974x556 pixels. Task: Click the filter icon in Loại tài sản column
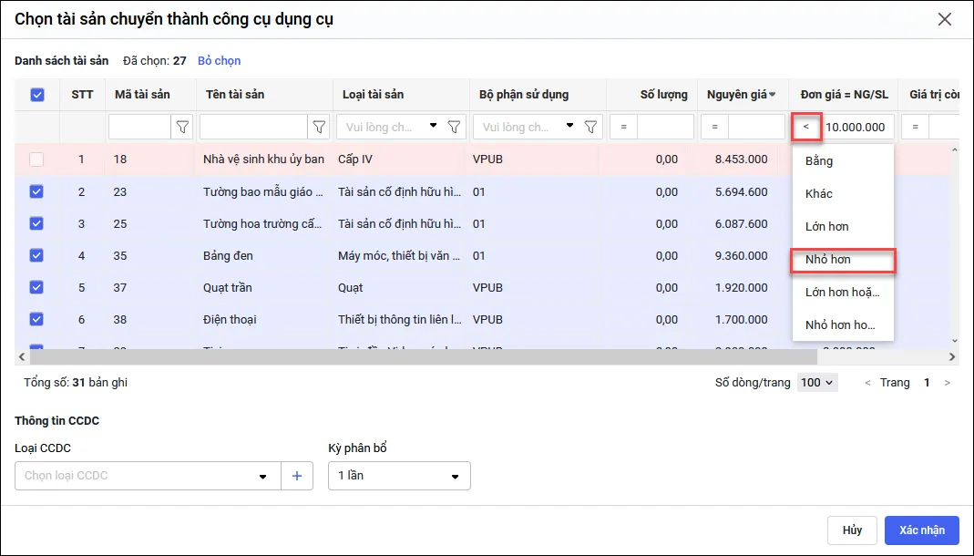(454, 127)
